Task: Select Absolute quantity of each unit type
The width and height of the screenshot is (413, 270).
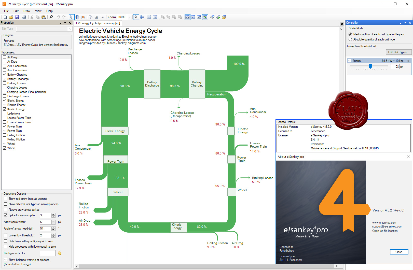Action: click(350, 39)
